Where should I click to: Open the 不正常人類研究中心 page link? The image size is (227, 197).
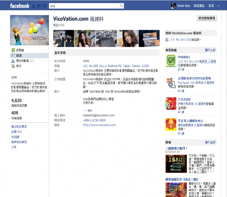tap(190, 121)
